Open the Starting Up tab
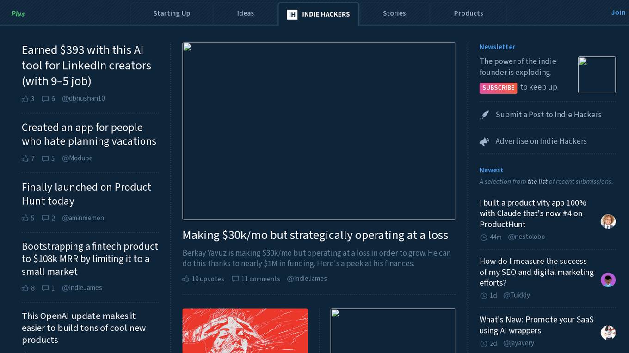The width and height of the screenshot is (629, 353). (x=172, y=13)
